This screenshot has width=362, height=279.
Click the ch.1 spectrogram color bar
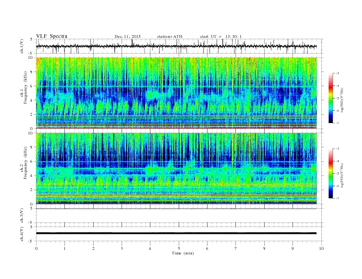click(331, 98)
